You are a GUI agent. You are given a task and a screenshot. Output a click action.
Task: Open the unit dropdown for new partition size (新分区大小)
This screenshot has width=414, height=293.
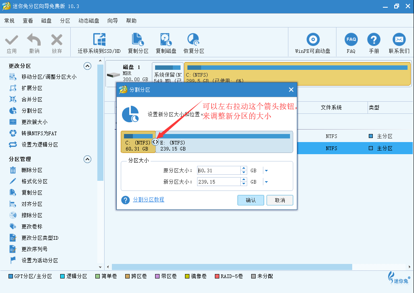(x=266, y=182)
